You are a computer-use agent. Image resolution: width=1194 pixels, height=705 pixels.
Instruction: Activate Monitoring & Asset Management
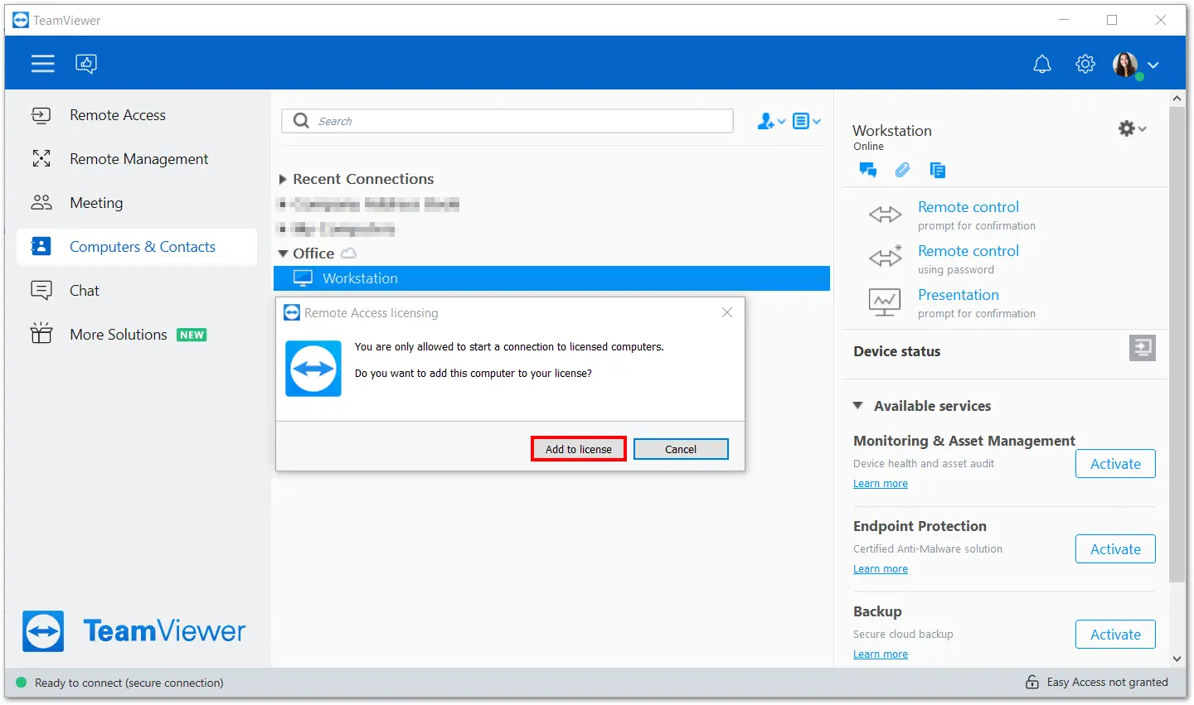click(x=1115, y=464)
